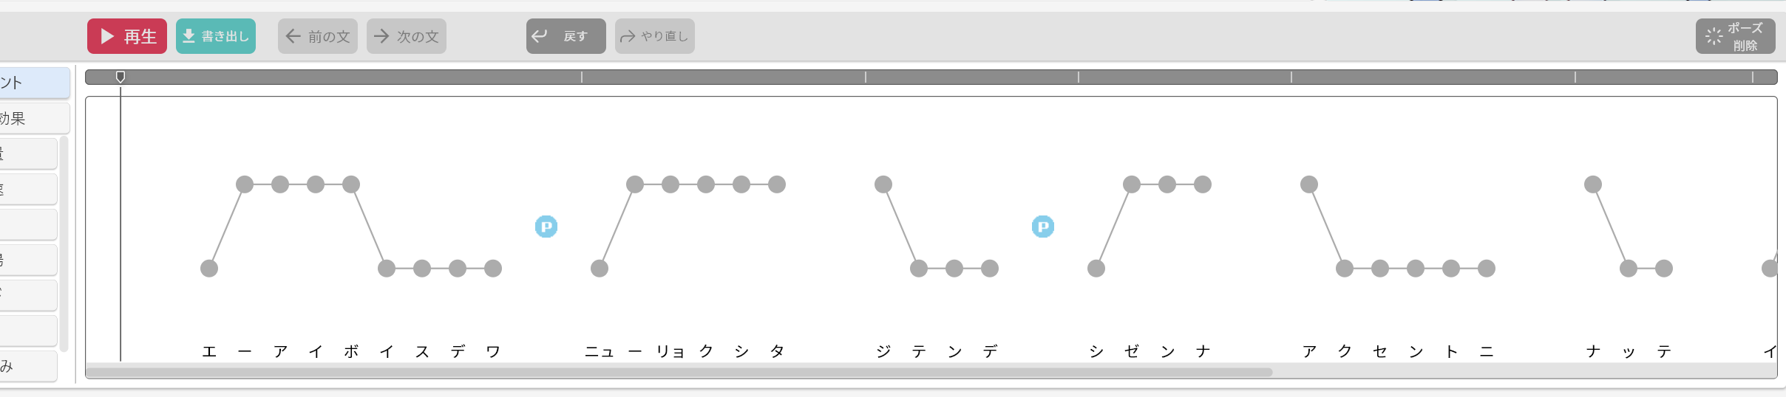Select the ント tab in left sidebar
Screen dimensions: 1786x397
[34, 83]
